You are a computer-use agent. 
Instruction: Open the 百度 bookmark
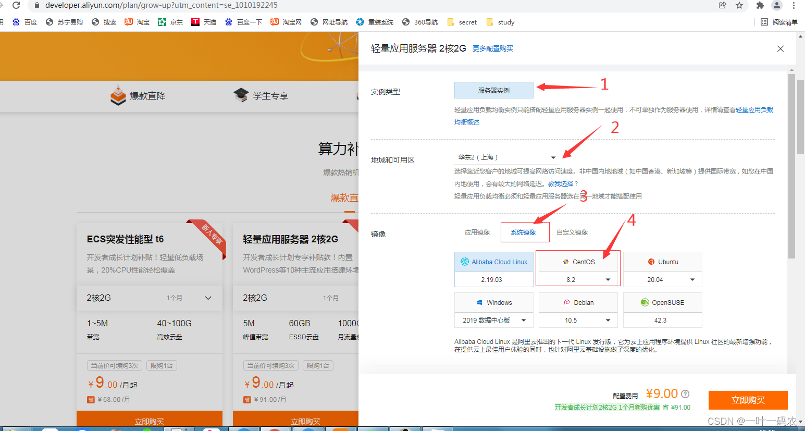tap(25, 22)
